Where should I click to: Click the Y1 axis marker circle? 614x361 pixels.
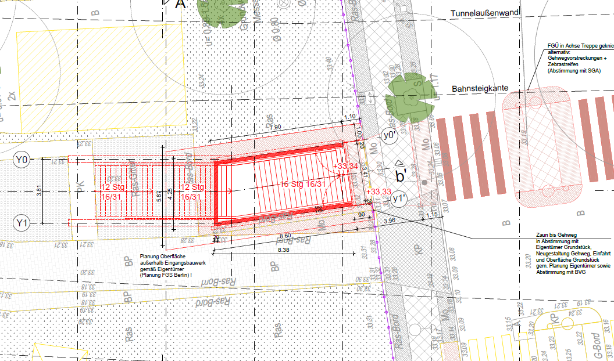[x=22, y=222]
